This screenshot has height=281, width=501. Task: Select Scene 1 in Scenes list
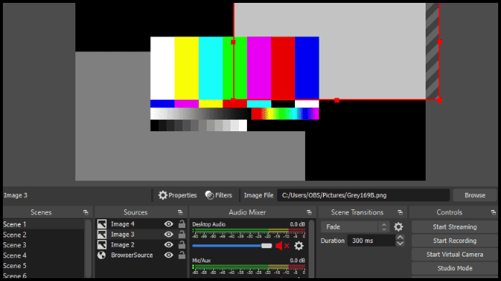(x=44, y=224)
